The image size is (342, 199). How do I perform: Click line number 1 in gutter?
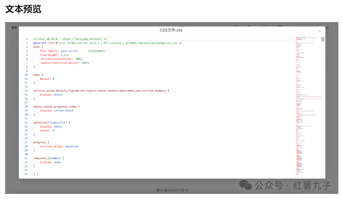pyautogui.click(x=27, y=39)
